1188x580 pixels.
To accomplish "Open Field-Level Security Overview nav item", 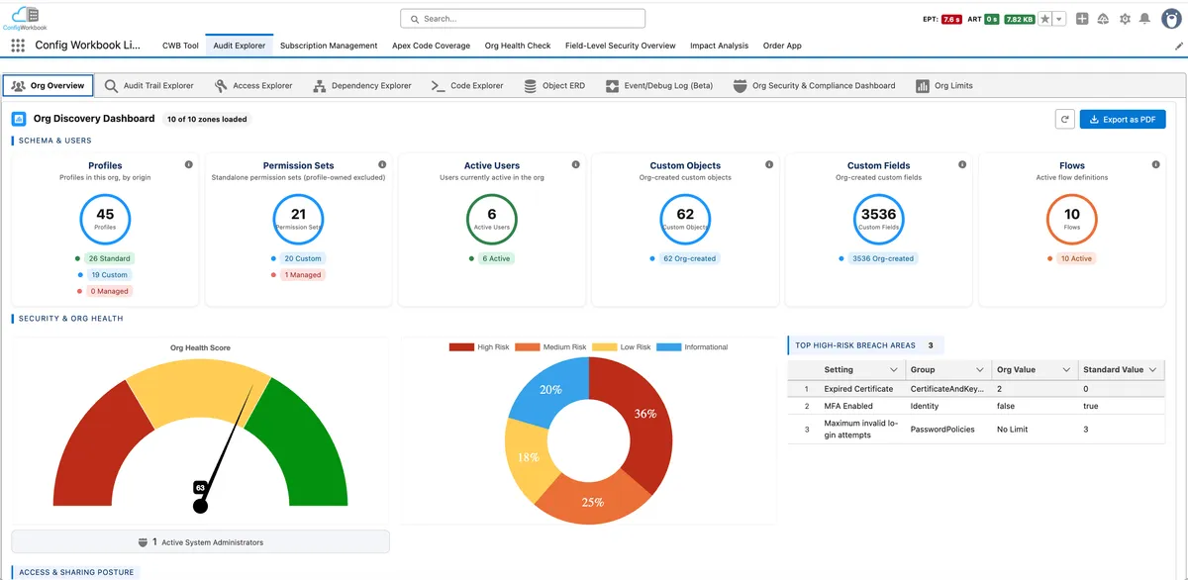I will click(620, 46).
